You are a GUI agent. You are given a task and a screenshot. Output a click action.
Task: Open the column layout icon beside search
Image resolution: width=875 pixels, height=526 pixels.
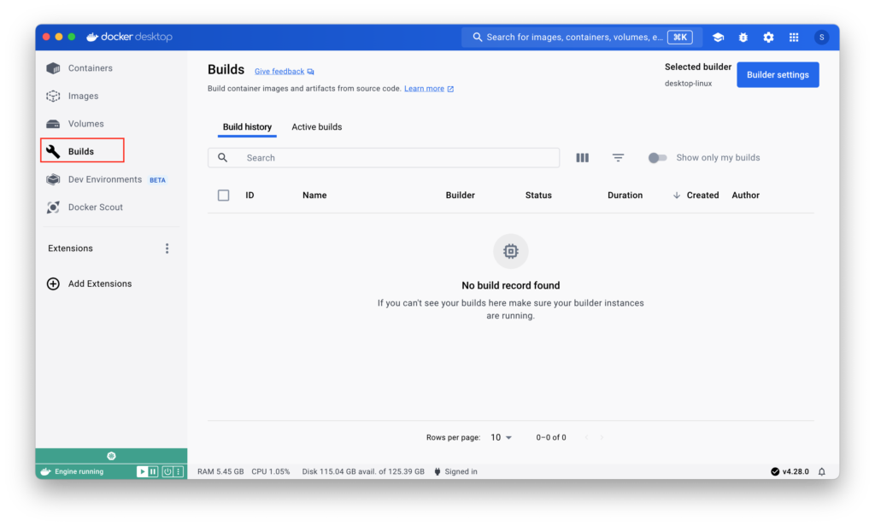pyautogui.click(x=583, y=158)
